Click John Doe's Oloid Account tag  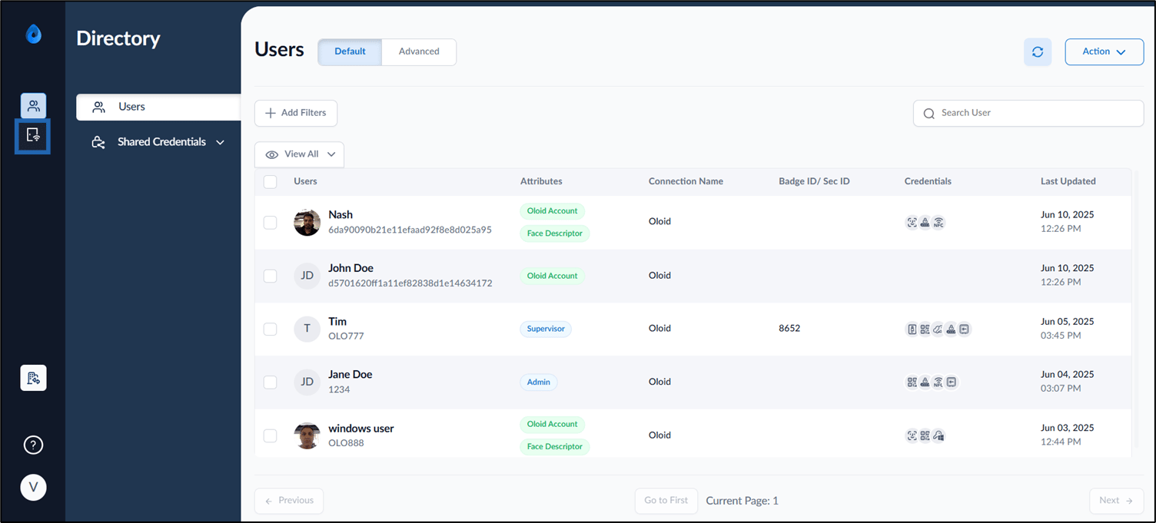553,276
